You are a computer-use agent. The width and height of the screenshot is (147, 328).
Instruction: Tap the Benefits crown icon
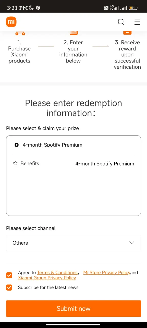point(15,163)
